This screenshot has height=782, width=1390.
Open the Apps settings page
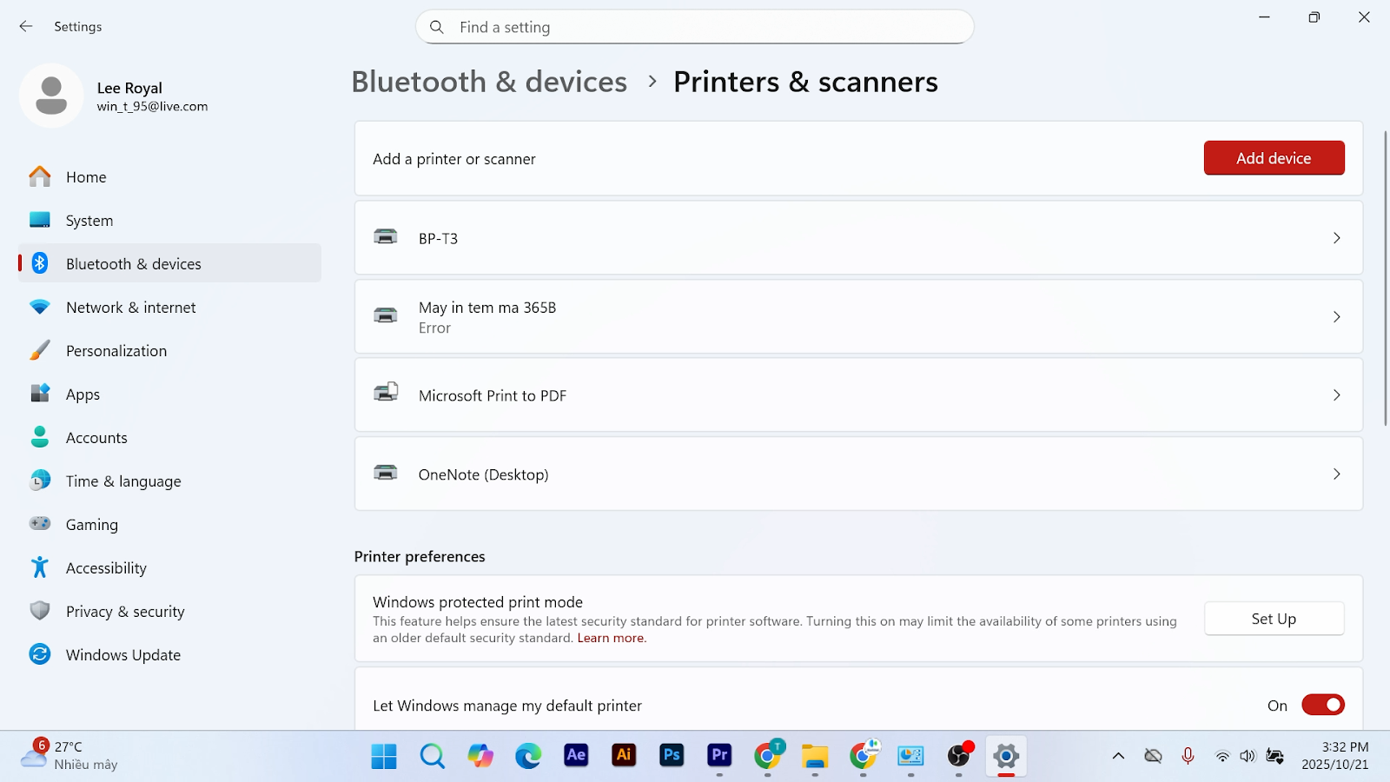pyautogui.click(x=170, y=394)
